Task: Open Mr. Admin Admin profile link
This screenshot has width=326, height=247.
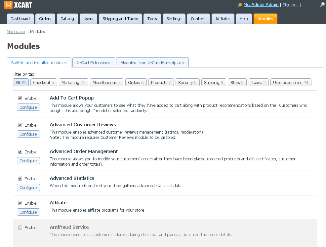Action: pyautogui.click(x=261, y=5)
